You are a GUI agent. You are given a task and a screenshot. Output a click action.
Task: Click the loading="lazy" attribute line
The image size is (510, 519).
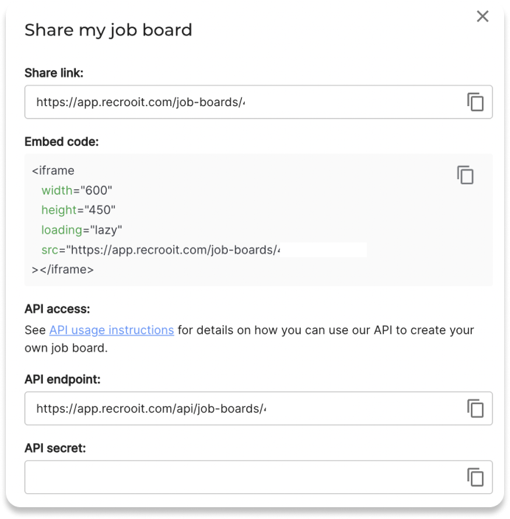click(x=81, y=230)
